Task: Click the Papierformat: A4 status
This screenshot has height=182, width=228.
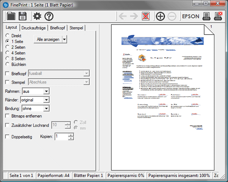Action: [53, 175]
